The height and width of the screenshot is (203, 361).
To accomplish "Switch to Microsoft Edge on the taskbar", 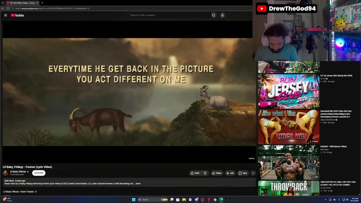I will 221,200.
